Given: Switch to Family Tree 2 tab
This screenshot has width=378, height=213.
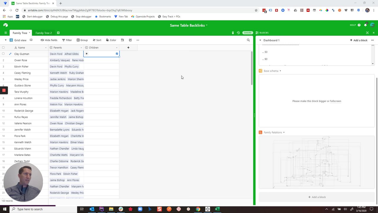Looking at the screenshot, I should (x=43, y=33).
